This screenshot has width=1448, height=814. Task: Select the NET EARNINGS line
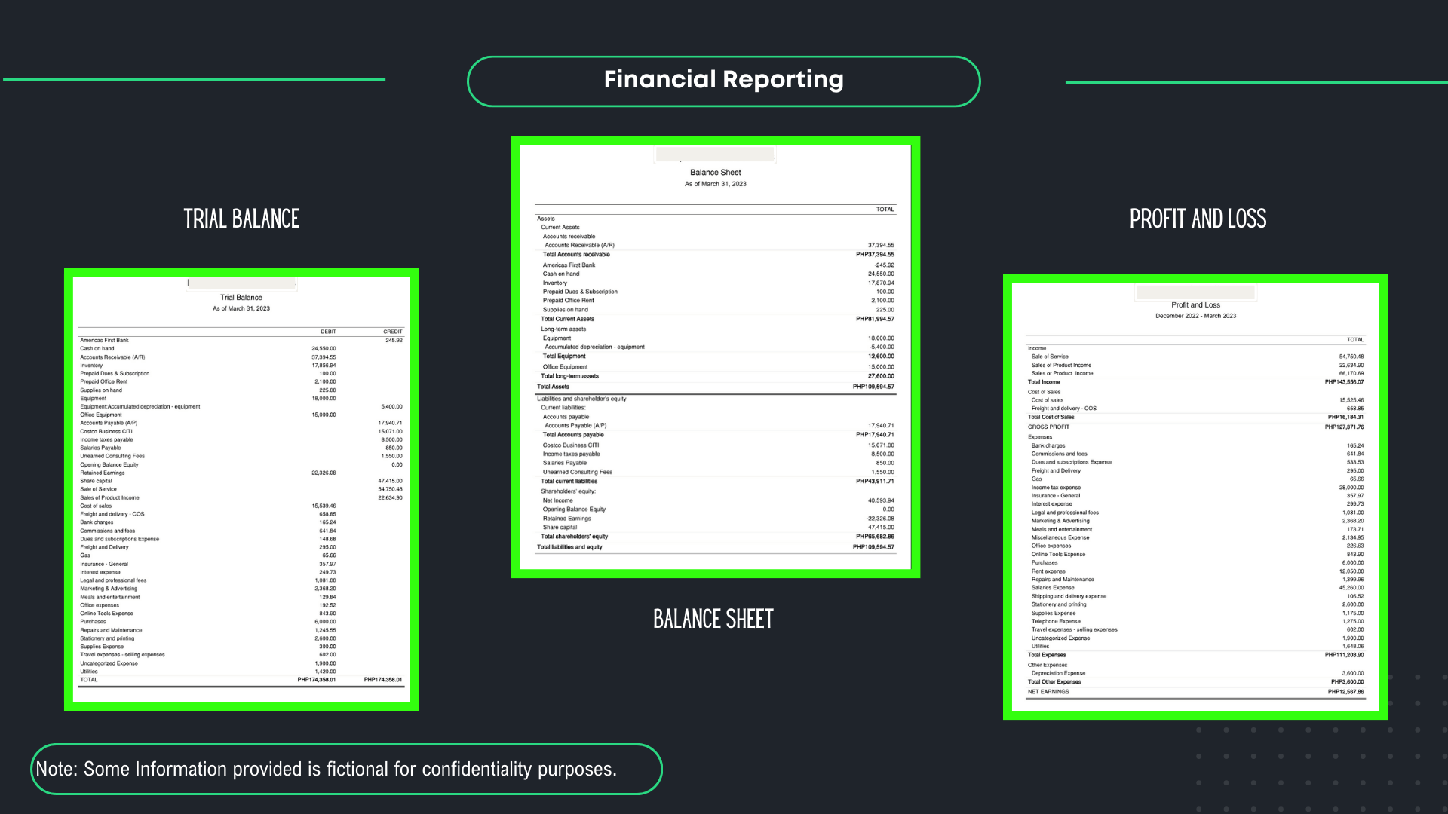[1195, 692]
